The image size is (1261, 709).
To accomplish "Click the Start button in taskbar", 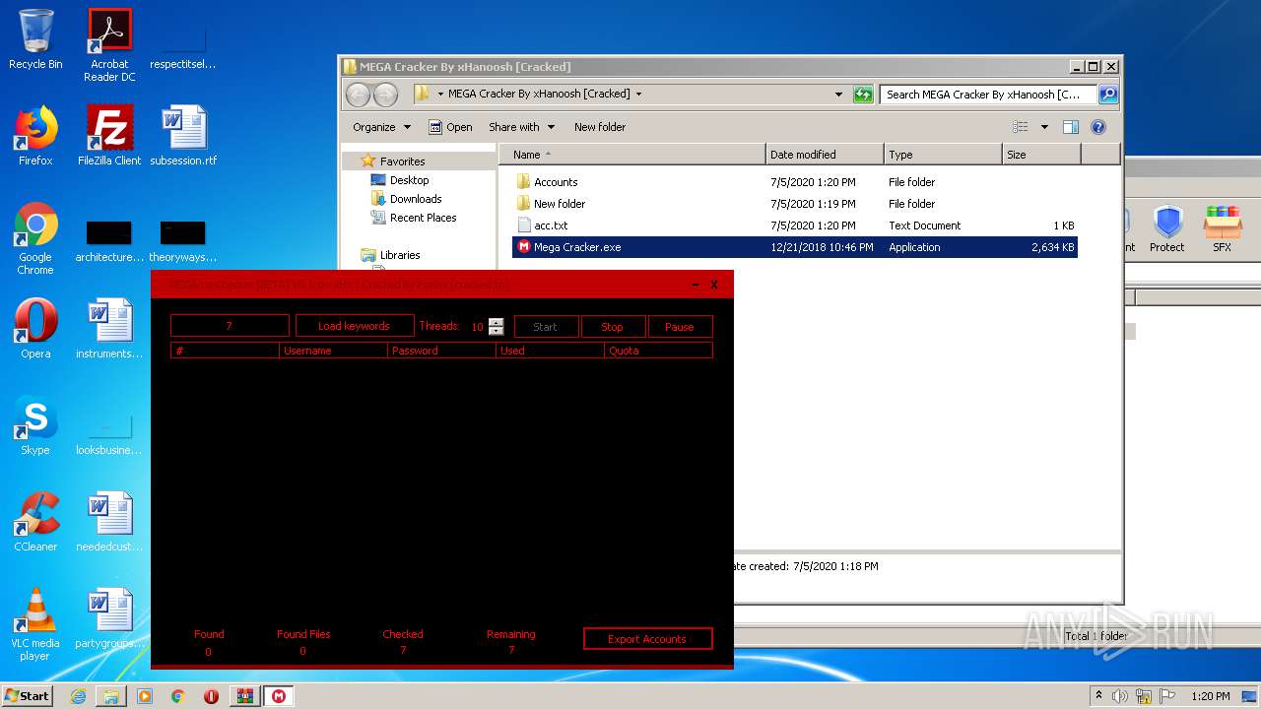I will 27,696.
